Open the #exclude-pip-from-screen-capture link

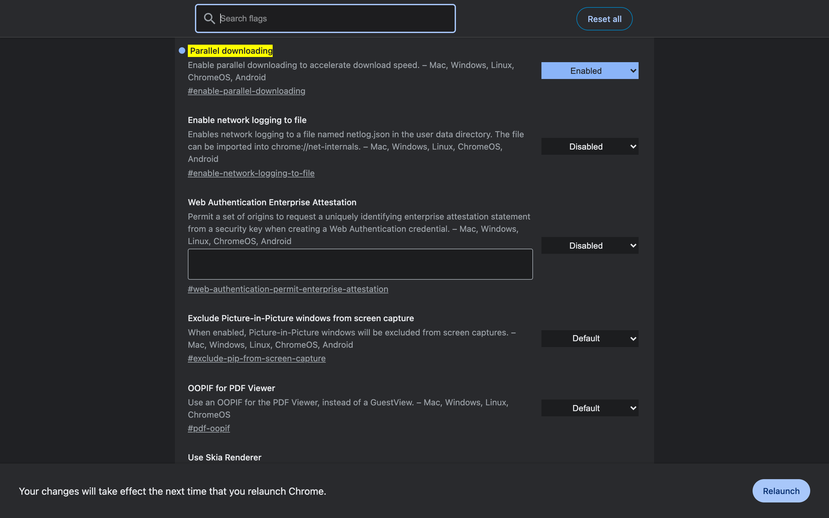click(256, 358)
